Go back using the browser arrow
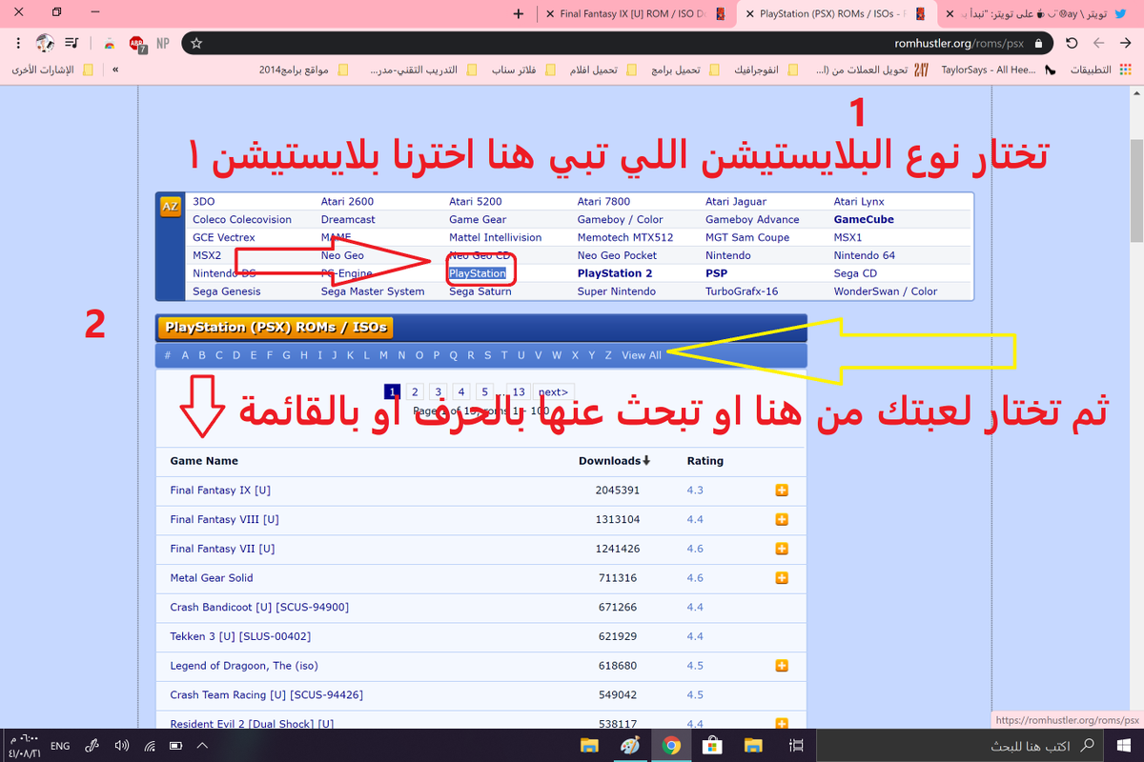This screenshot has width=1144, height=762. [1126, 44]
